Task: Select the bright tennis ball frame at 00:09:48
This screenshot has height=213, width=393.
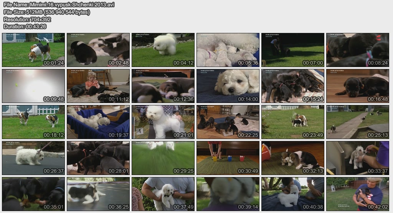Action: click(x=33, y=86)
